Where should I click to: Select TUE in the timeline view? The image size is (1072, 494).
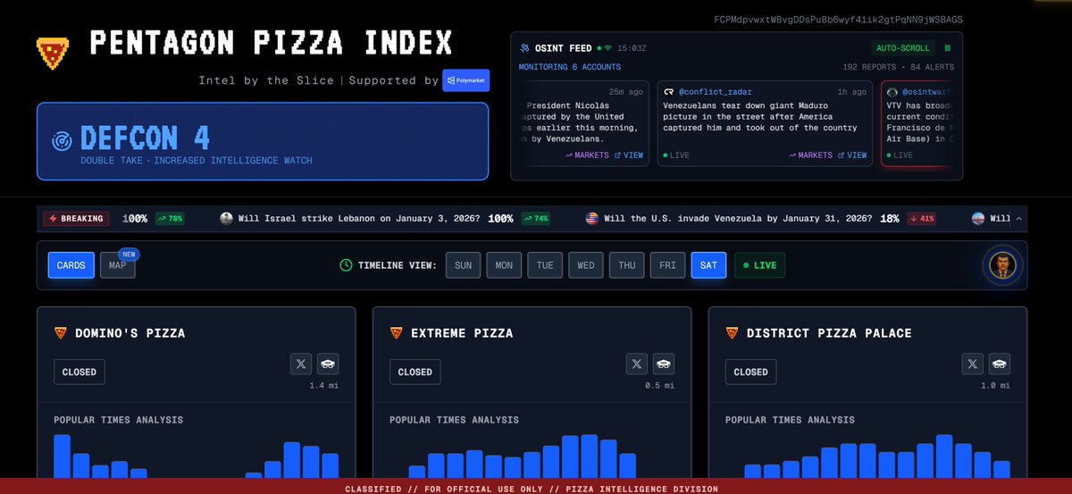click(545, 265)
